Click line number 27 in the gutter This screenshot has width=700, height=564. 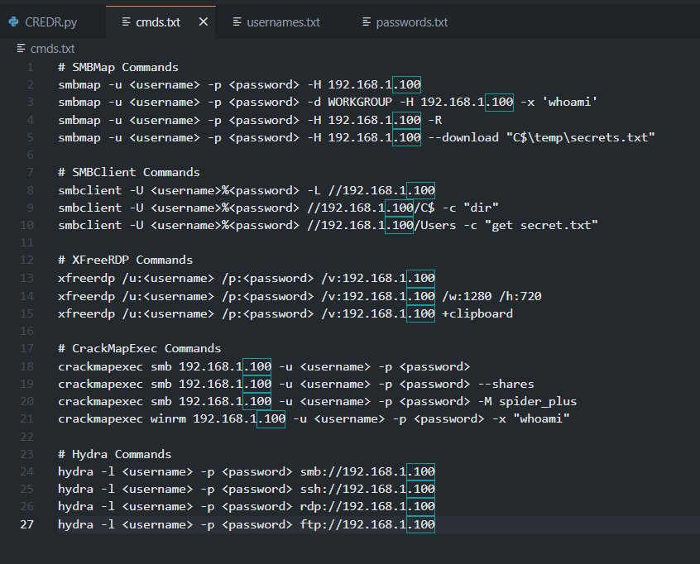(x=26, y=525)
